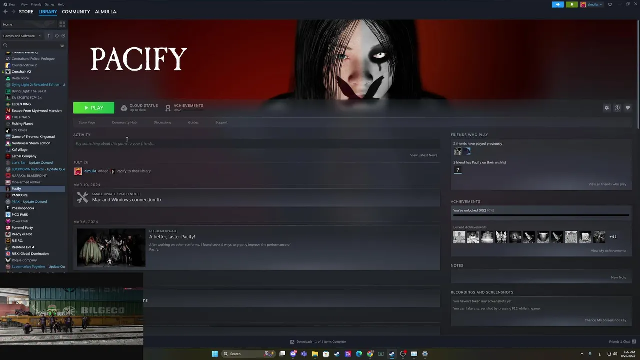
Task: Go to the COMMUNITY tab
Action: click(x=76, y=12)
